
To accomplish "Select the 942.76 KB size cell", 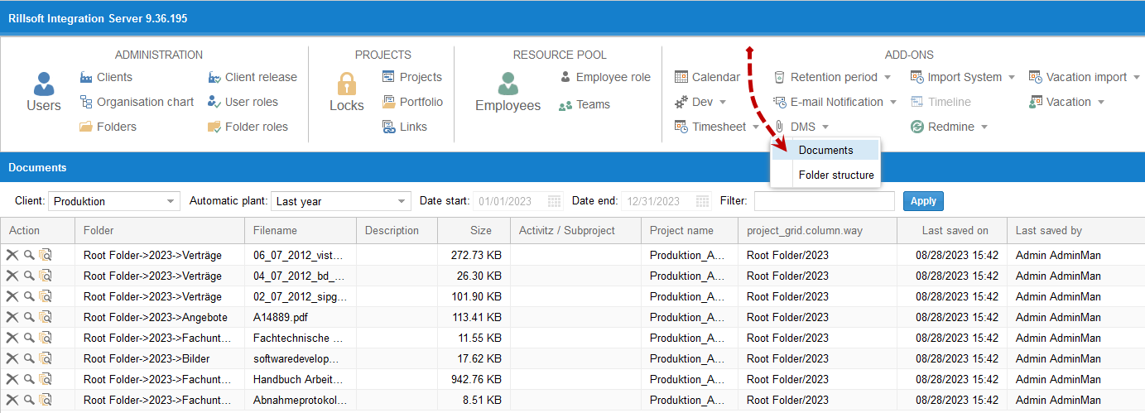I will pyautogui.click(x=474, y=379).
